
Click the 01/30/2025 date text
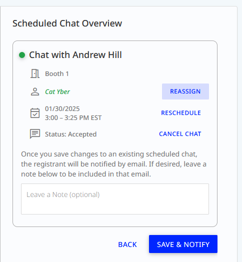(x=62, y=109)
